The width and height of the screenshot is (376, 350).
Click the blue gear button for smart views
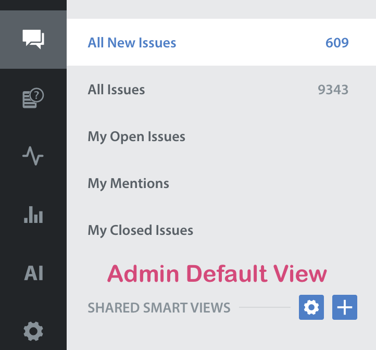click(311, 307)
